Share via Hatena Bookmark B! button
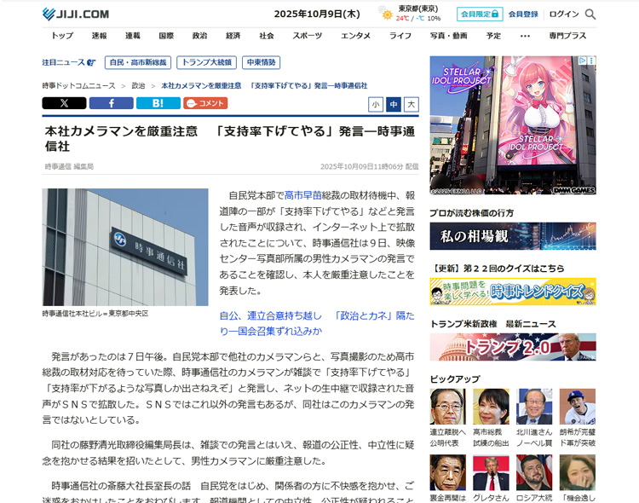 point(158,103)
